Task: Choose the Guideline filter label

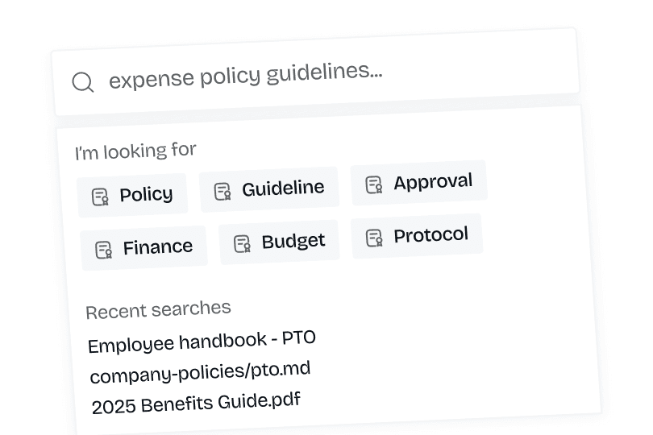Action: 283,188
